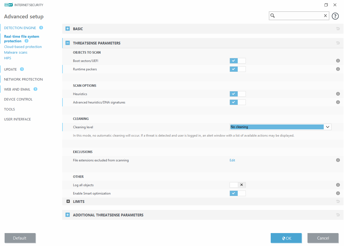
Task: Click inside the search input field
Action: (x=299, y=16)
